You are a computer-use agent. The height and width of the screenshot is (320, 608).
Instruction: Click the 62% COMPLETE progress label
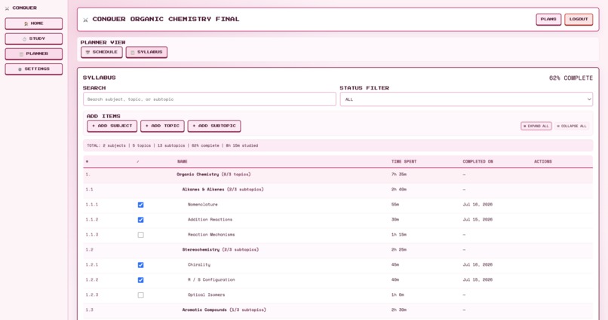(571, 78)
